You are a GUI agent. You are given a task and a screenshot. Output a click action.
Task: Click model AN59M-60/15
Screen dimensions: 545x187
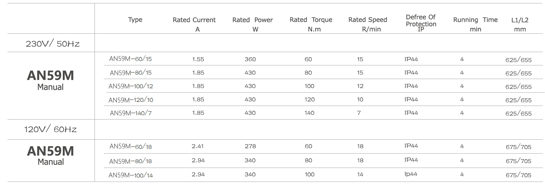tap(130, 59)
